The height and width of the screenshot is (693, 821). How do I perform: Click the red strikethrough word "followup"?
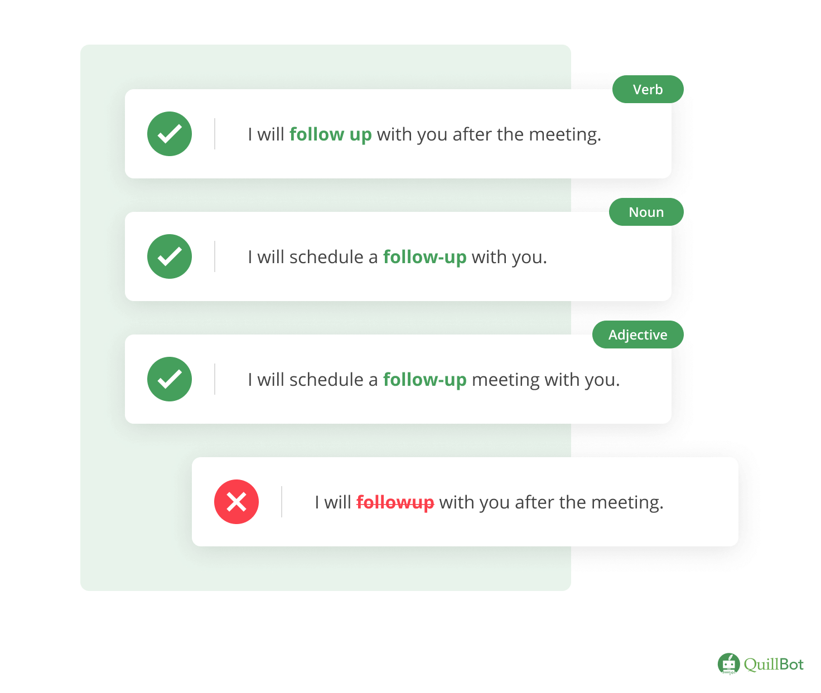coord(395,502)
